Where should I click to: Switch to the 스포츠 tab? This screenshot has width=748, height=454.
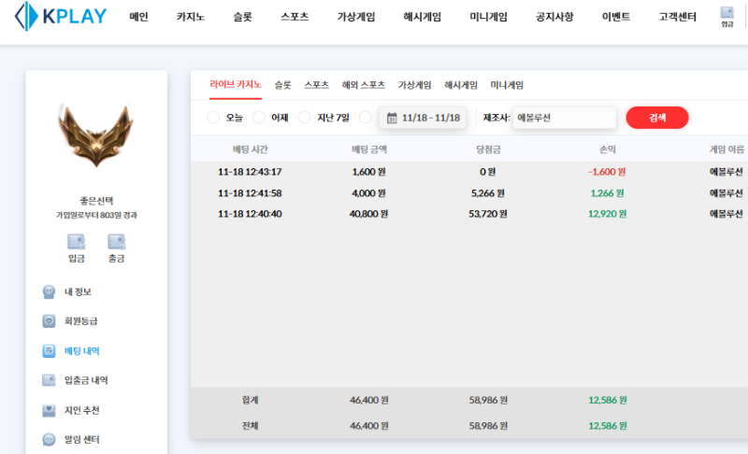click(x=317, y=85)
